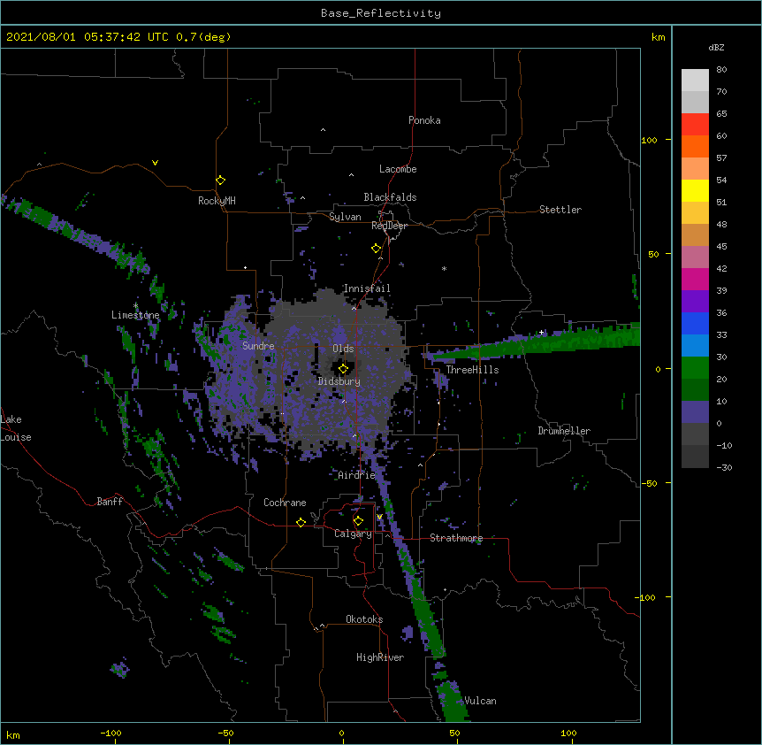Select the 51-54 dBZ yellow legend swatch
Image resolution: width=762 pixels, height=745 pixels.
pos(695,190)
